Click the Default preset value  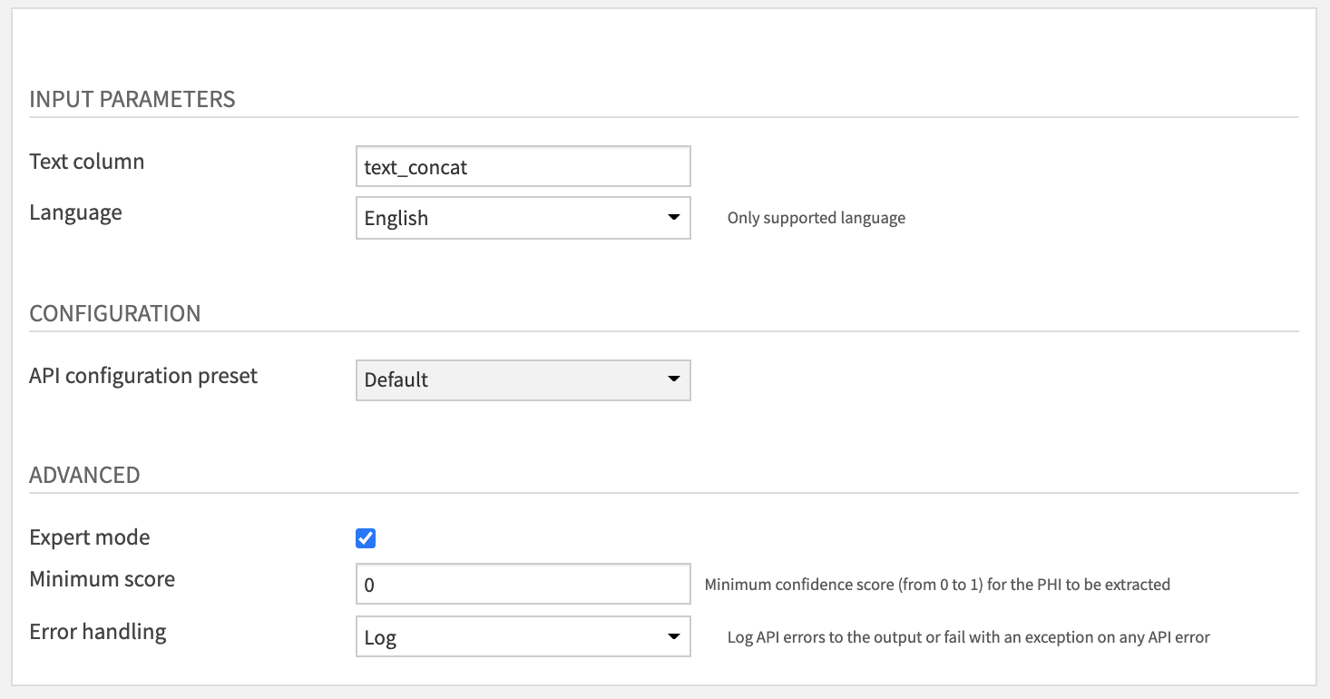[396, 380]
